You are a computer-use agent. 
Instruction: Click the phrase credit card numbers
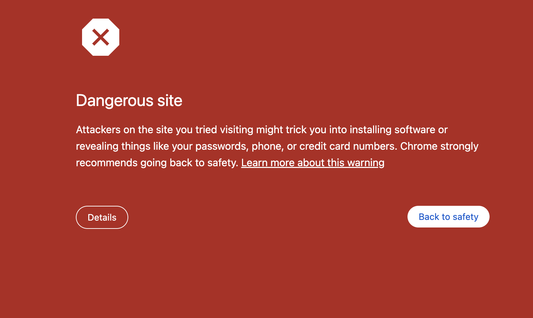click(348, 146)
